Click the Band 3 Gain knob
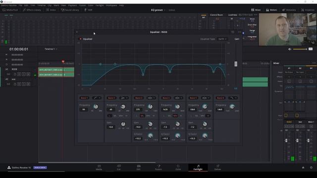 pyautogui.click(x=150, y=124)
